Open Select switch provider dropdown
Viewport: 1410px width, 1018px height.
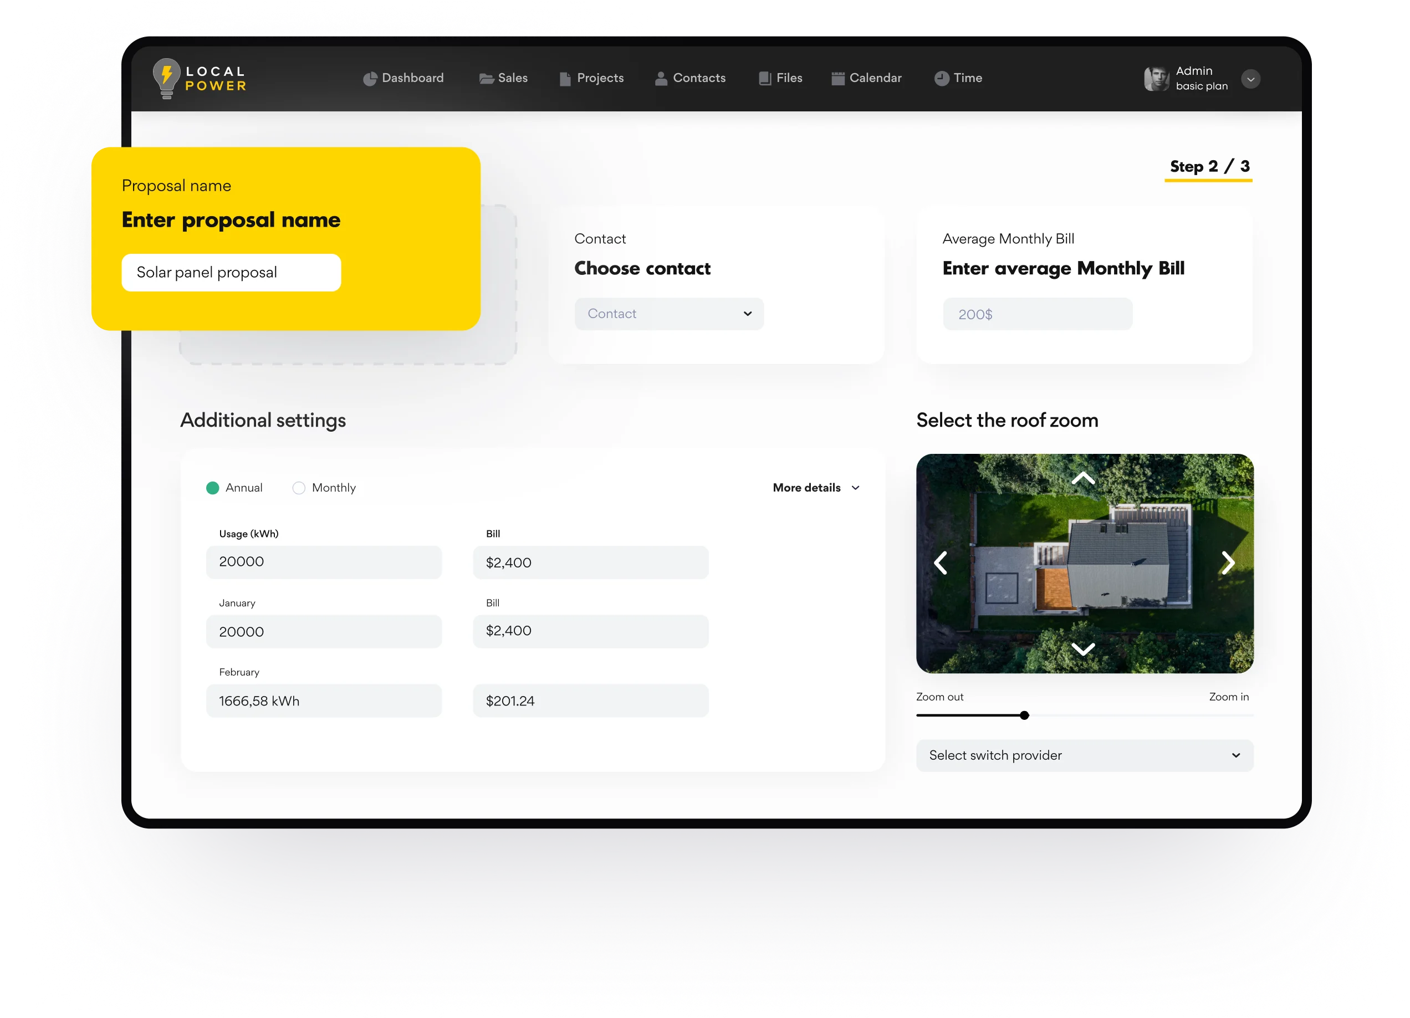pos(1084,755)
